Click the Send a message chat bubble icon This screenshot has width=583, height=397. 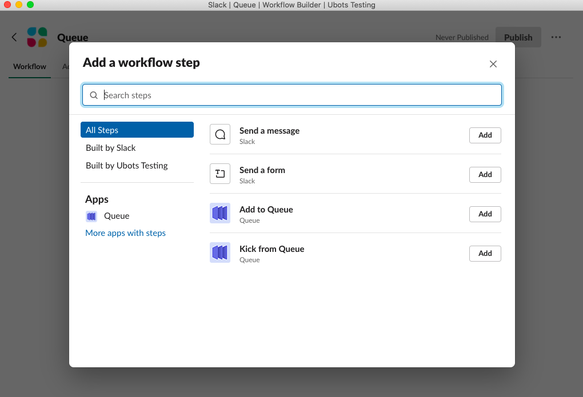220,135
